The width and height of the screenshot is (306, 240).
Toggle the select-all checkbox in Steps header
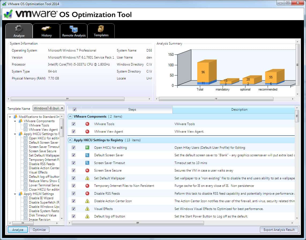[x=74, y=109]
